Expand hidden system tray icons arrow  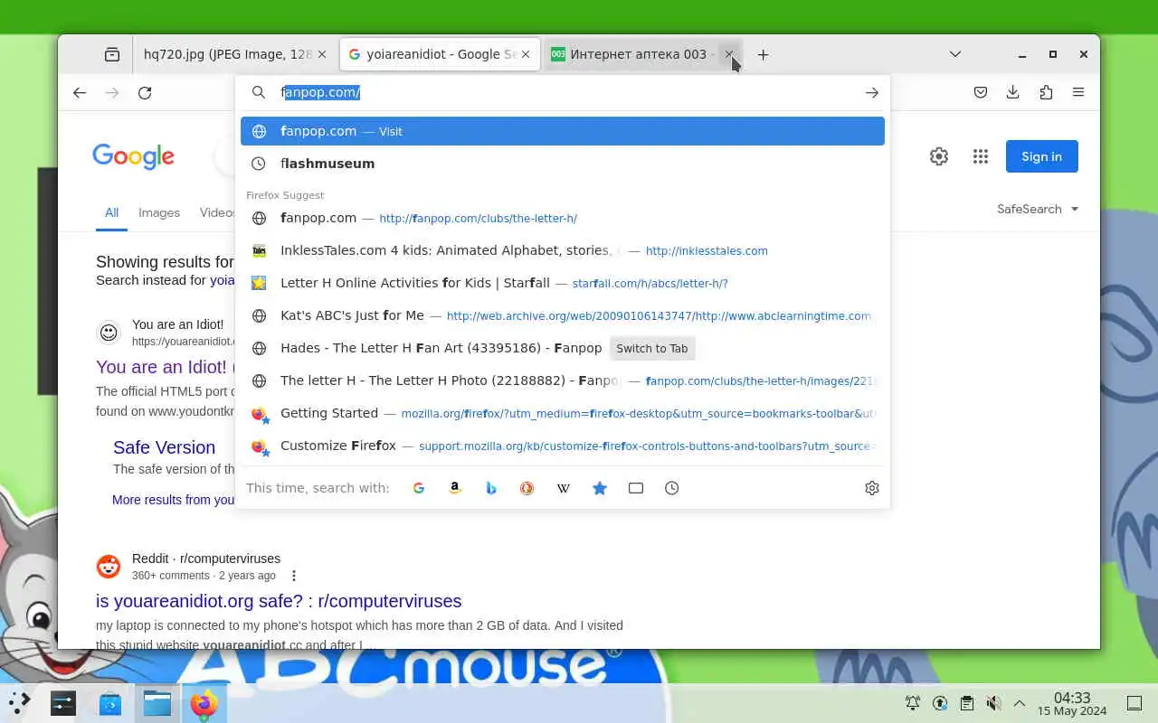point(1020,703)
